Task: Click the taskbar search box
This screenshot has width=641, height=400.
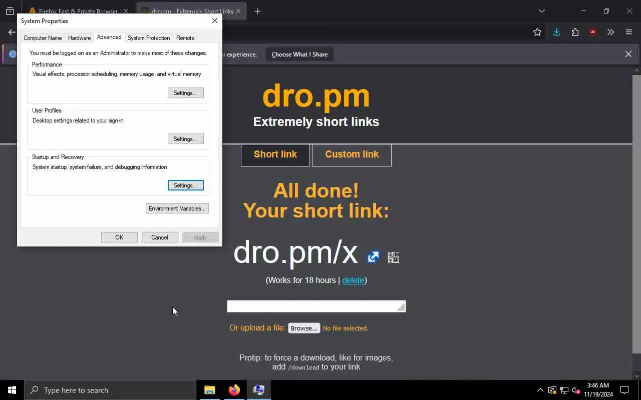Action: click(110, 390)
